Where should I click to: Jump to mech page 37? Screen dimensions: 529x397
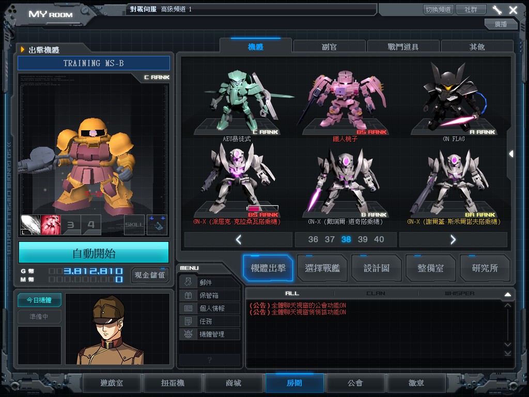click(x=329, y=239)
